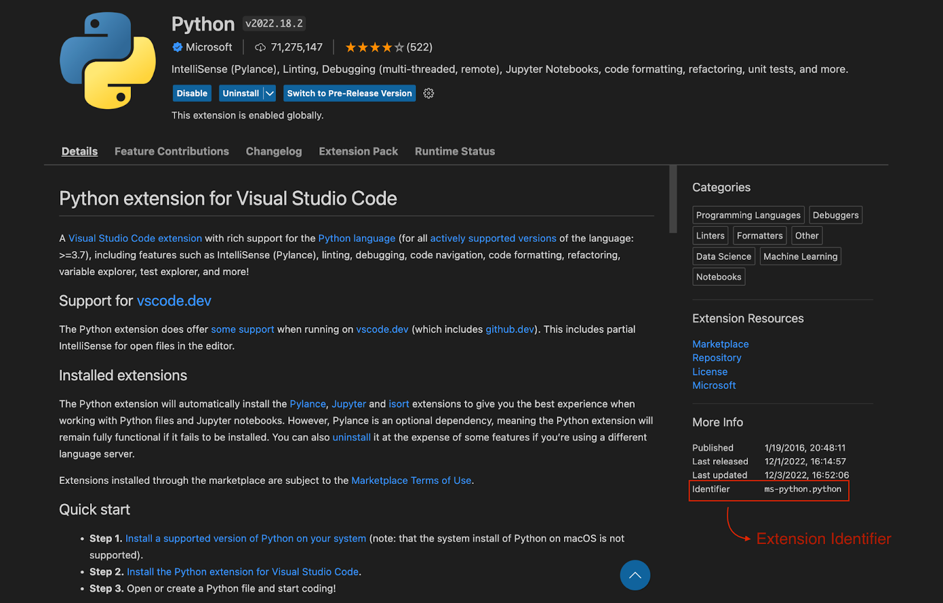Select the Feature Contributions tab
The image size is (943, 603).
pyautogui.click(x=172, y=151)
